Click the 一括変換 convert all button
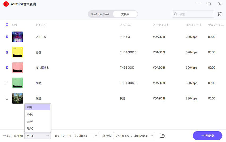Screen dimensions: 226x142 [207, 136]
